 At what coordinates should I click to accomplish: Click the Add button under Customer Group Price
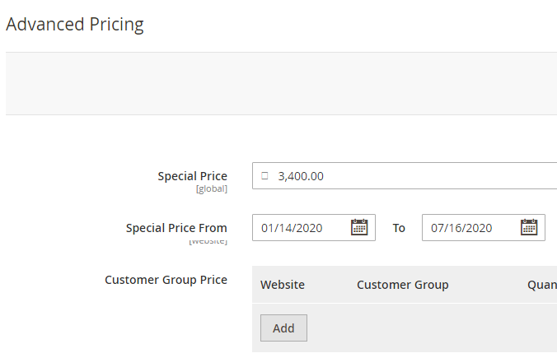click(x=283, y=328)
